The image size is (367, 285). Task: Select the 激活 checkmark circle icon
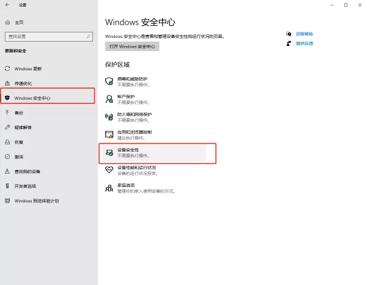7,157
